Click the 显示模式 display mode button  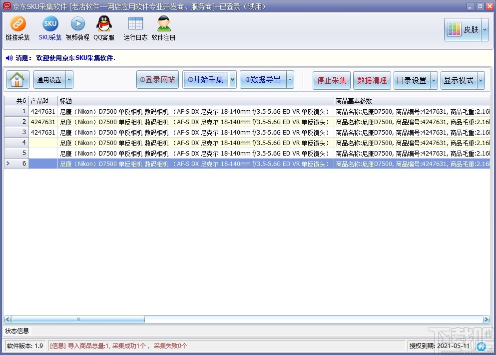tap(459, 81)
